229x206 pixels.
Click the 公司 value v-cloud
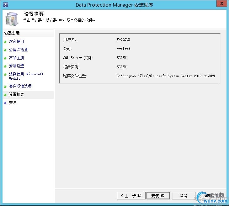pyautogui.click(x=124, y=49)
